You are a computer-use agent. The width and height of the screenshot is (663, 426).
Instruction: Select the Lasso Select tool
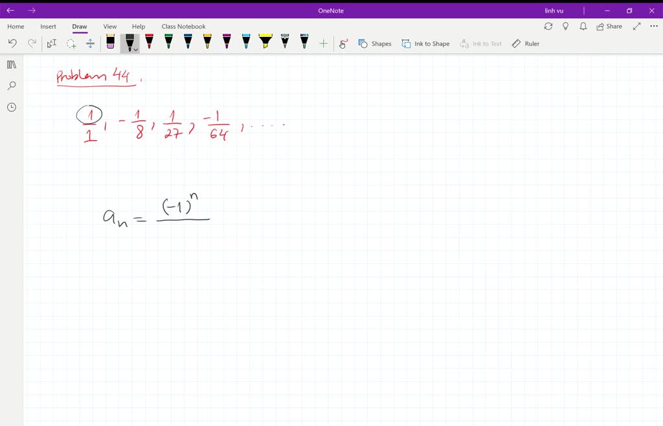[x=71, y=43]
